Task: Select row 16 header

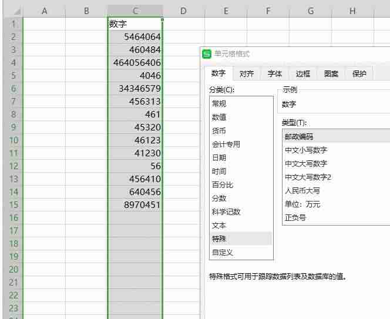Action: [14, 218]
